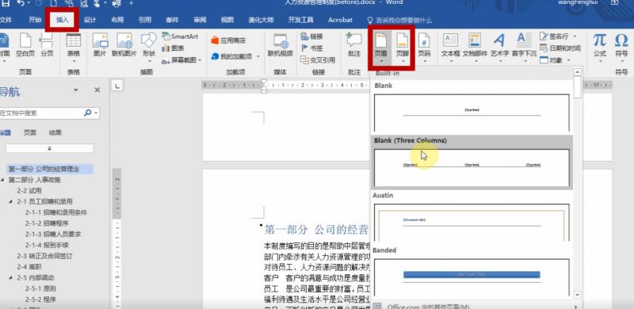Choose the Austin header thumbnail
This screenshot has width=634, height=309.
(472, 222)
